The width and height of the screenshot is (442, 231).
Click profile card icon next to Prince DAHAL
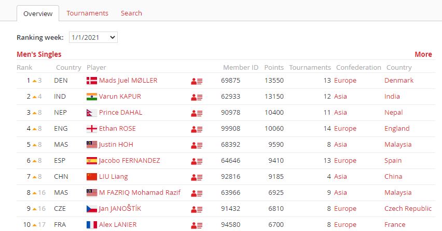point(197,113)
